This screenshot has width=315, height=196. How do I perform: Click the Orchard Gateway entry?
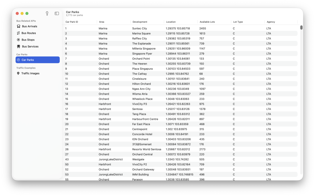143,170
